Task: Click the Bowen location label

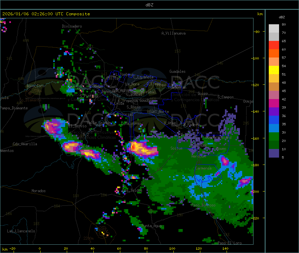Action: [x=221, y=149]
